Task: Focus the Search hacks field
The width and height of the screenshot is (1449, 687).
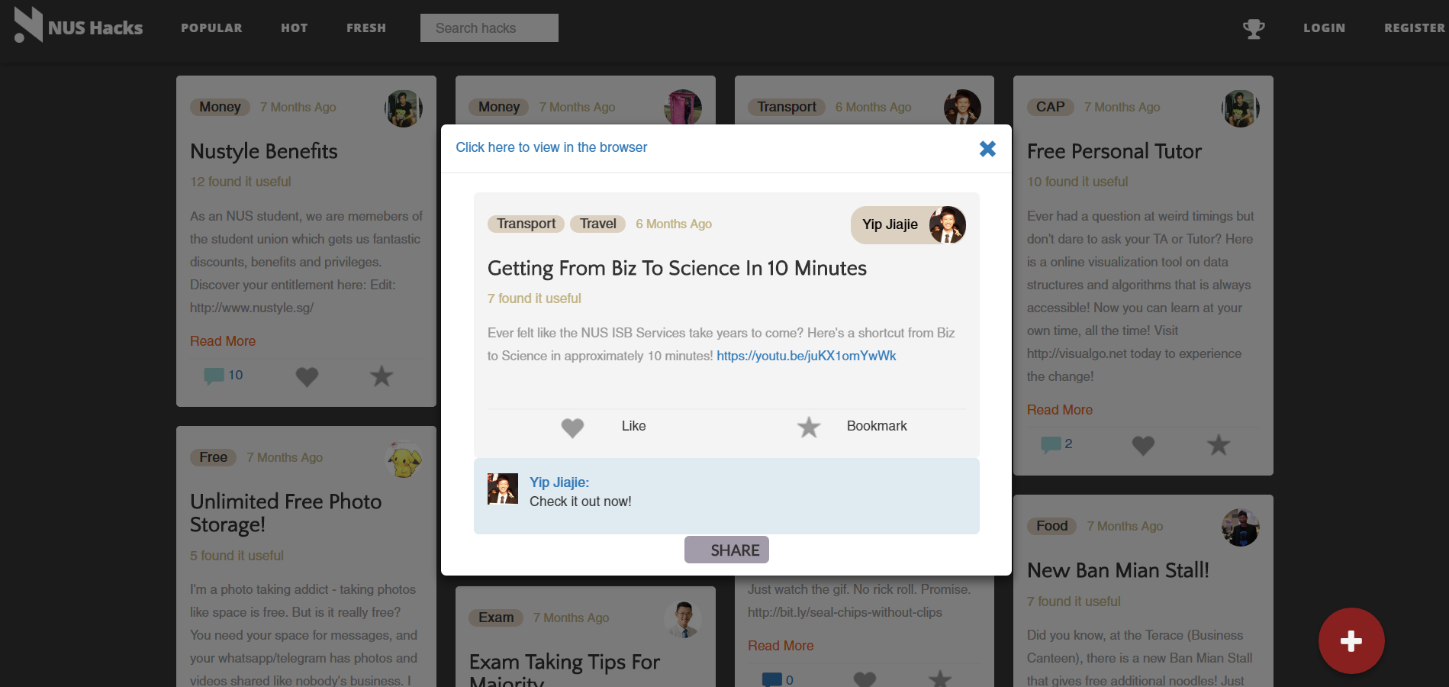Action: [489, 28]
